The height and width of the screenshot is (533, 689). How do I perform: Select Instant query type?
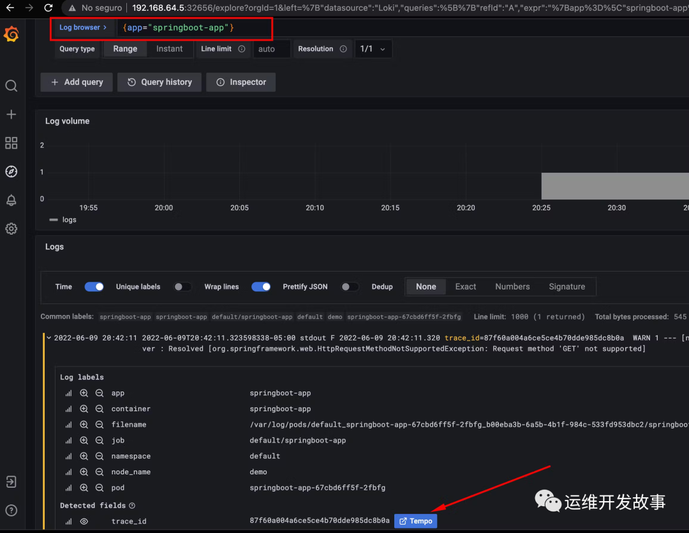169,48
